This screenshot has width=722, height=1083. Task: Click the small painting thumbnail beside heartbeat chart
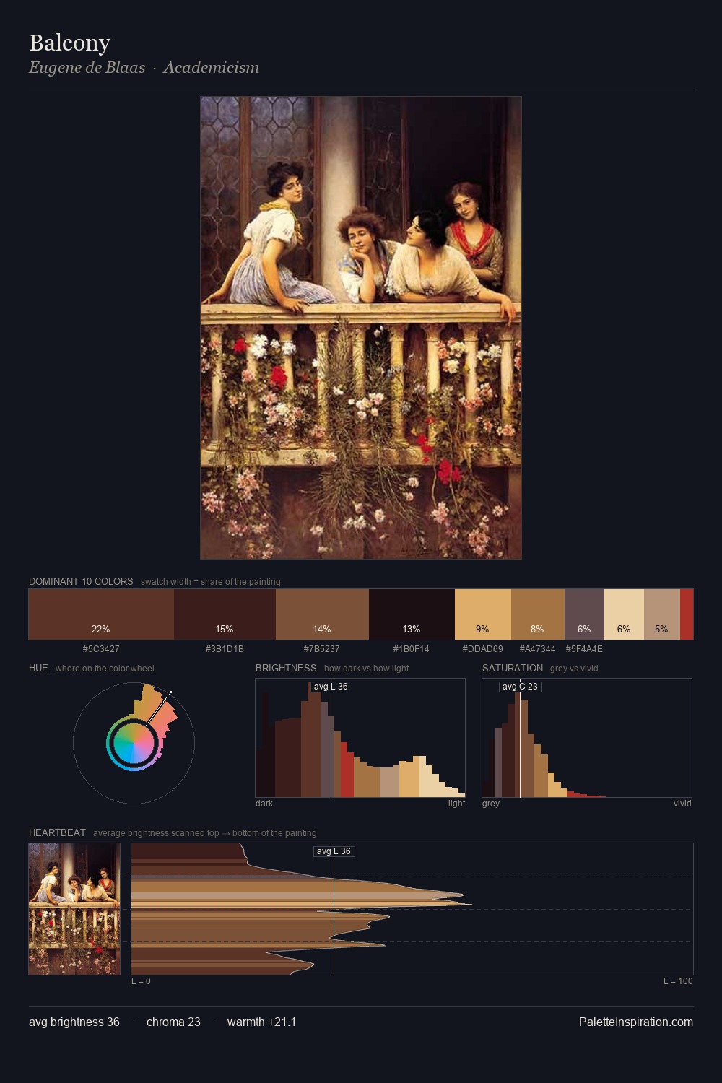pyautogui.click(x=74, y=909)
